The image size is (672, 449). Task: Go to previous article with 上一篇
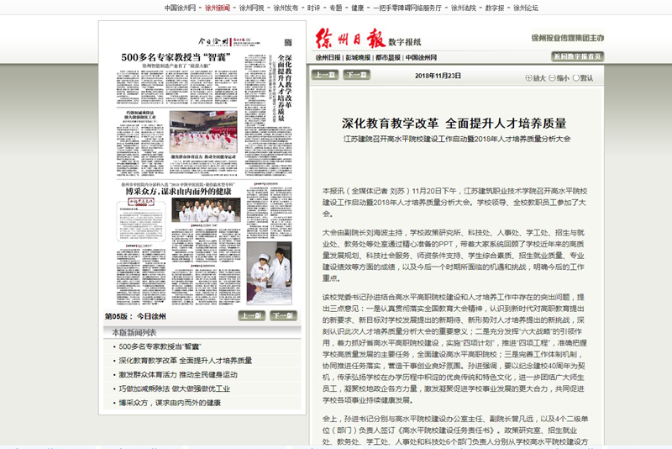point(324,75)
